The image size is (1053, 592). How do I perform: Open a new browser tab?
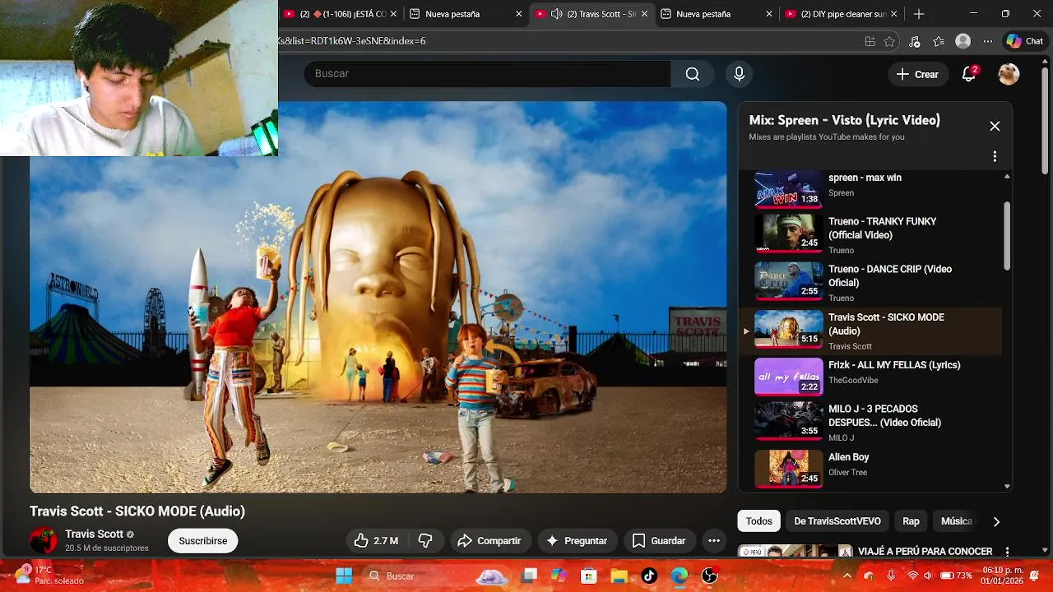tap(919, 14)
